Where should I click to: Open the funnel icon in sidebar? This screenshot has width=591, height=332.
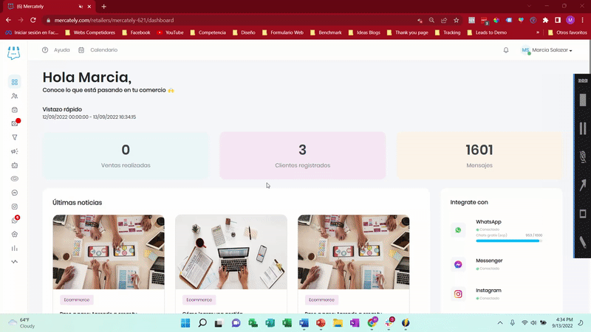(x=14, y=137)
